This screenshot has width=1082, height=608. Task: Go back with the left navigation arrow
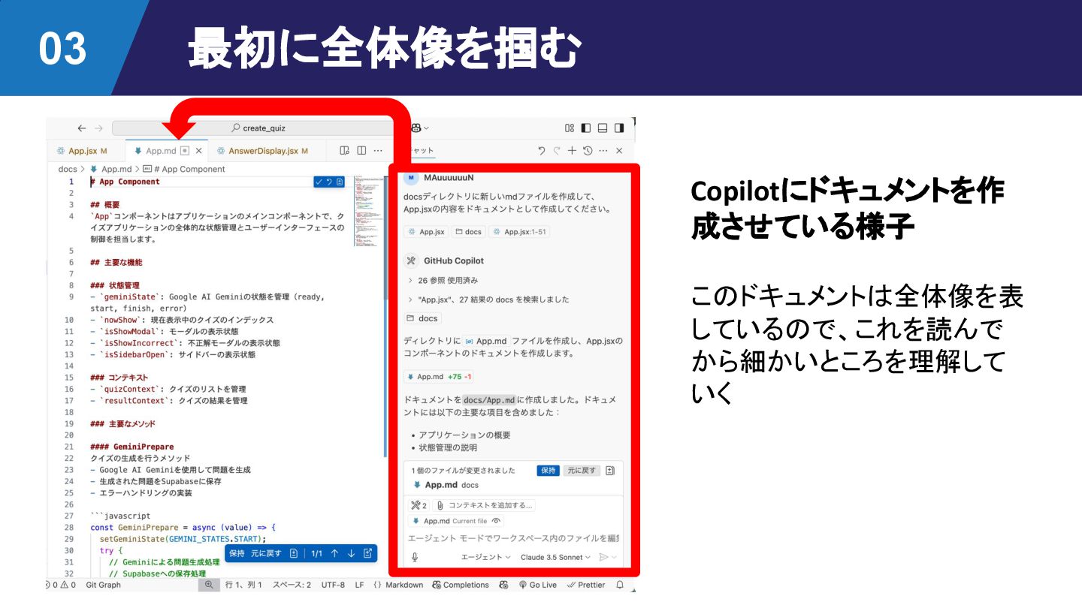pos(82,128)
